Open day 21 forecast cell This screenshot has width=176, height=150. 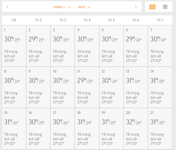pos(160,129)
